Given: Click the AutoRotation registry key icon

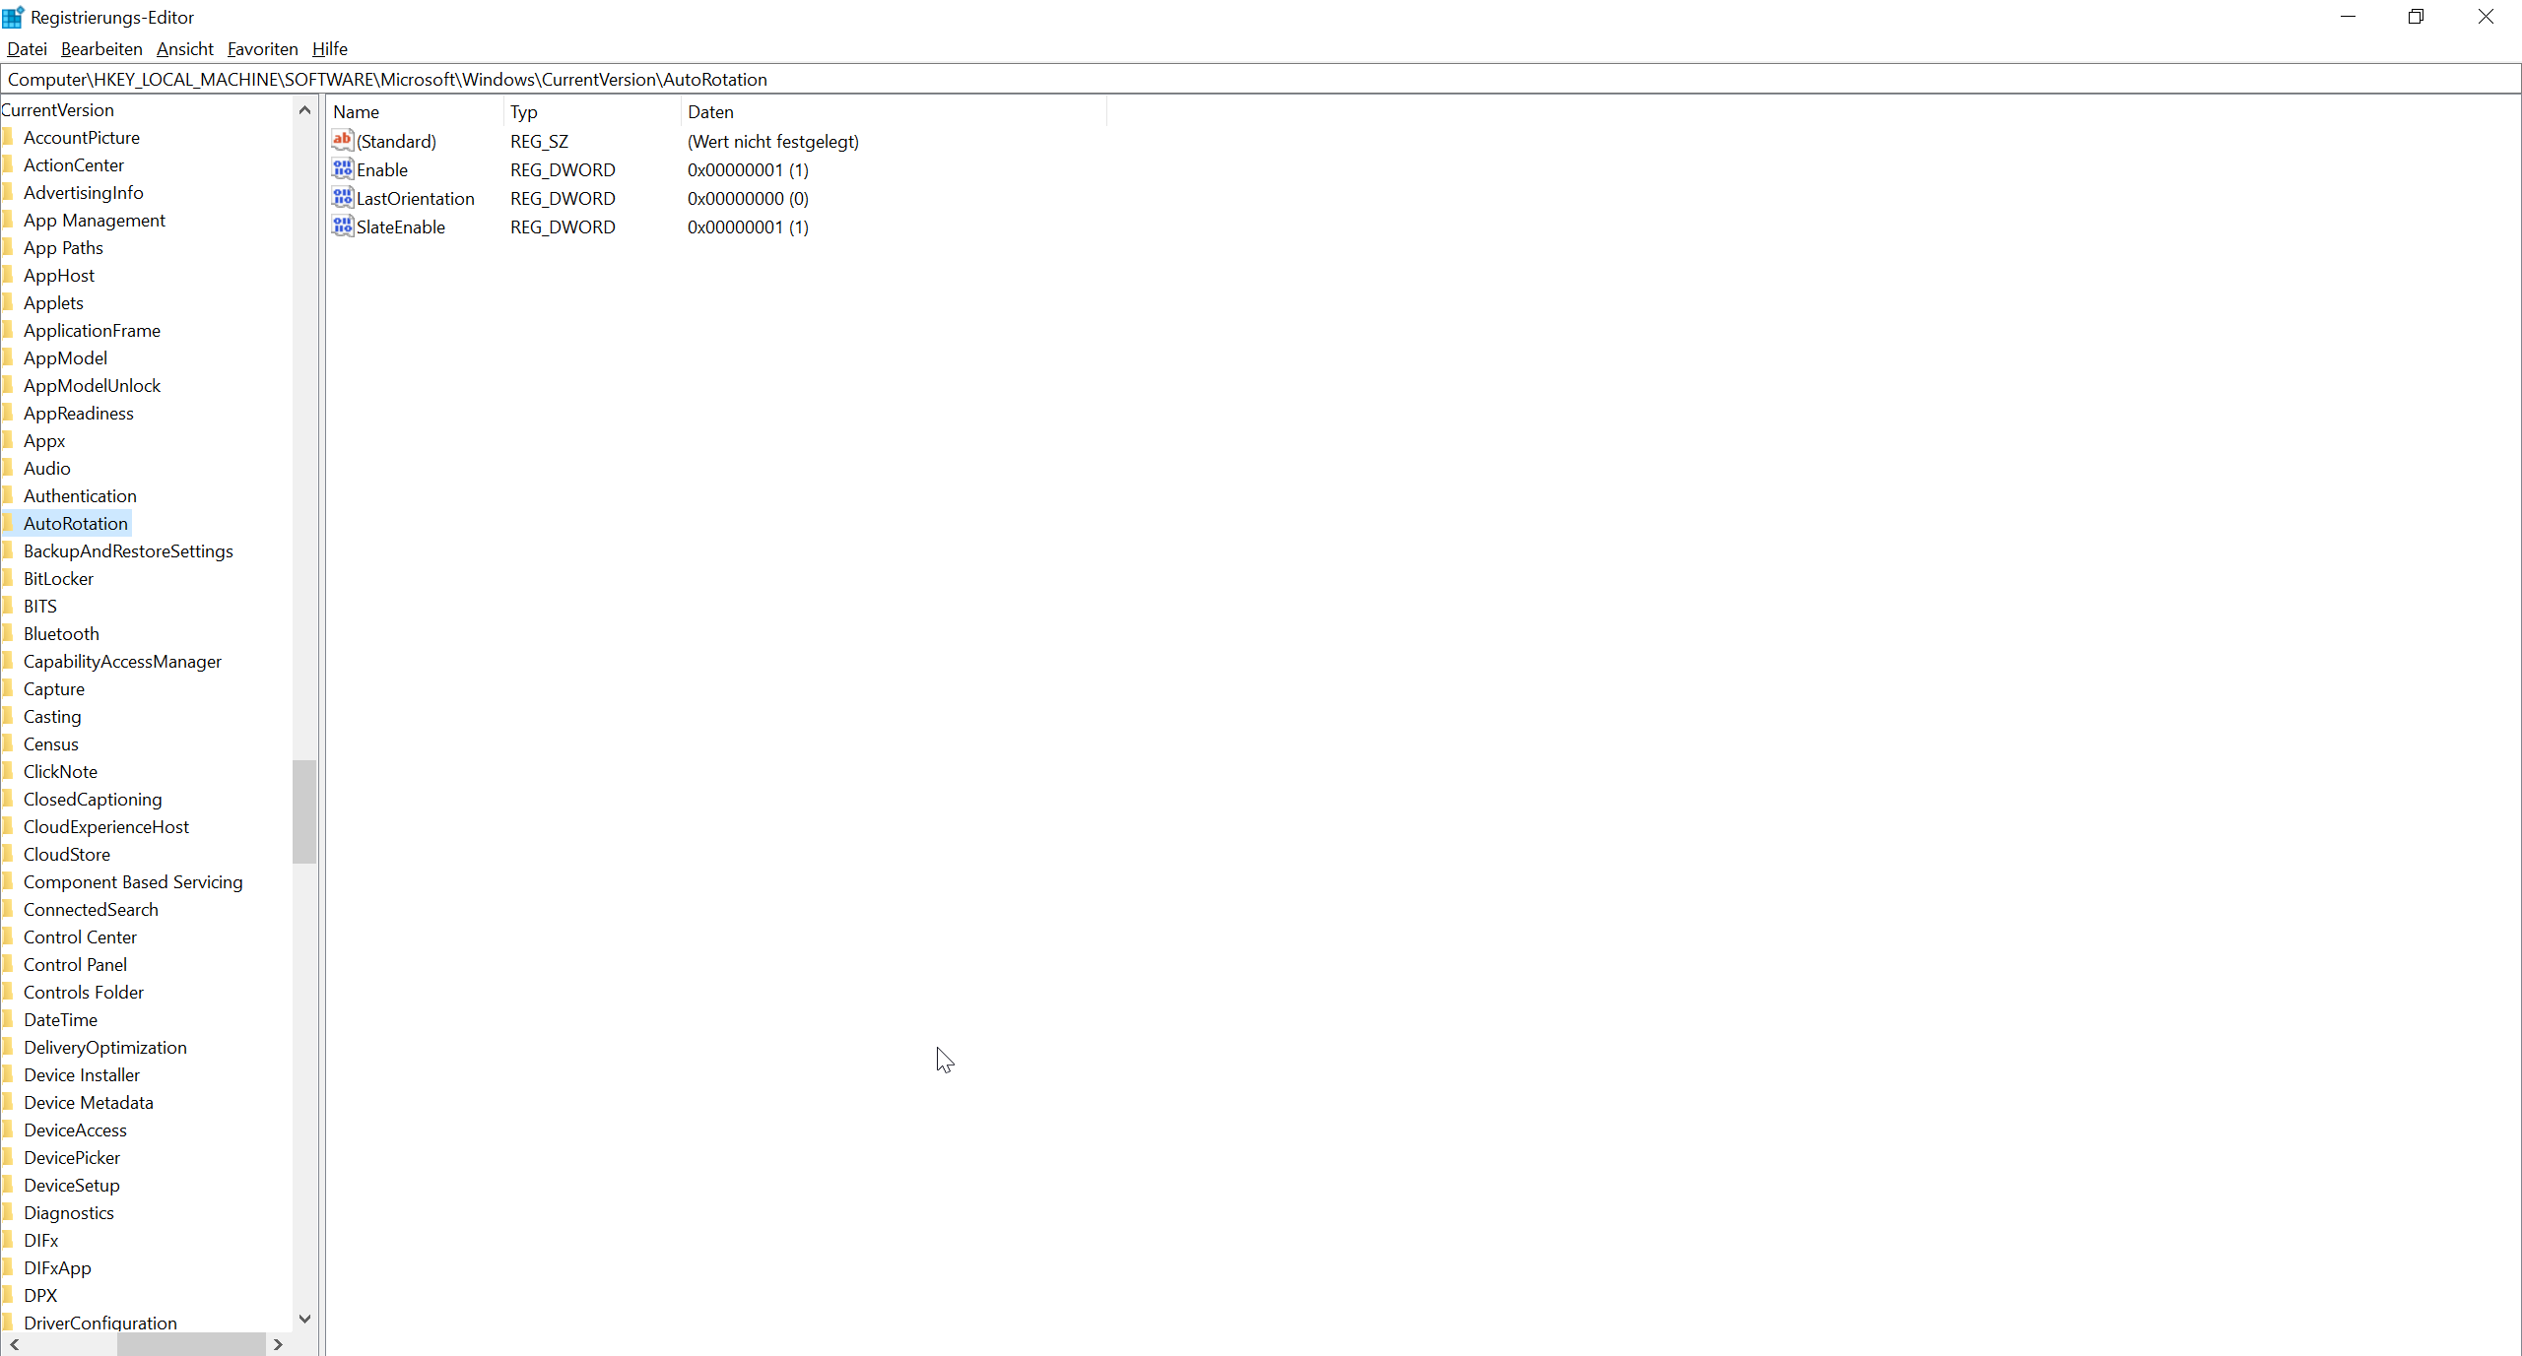Looking at the screenshot, I should (x=12, y=523).
